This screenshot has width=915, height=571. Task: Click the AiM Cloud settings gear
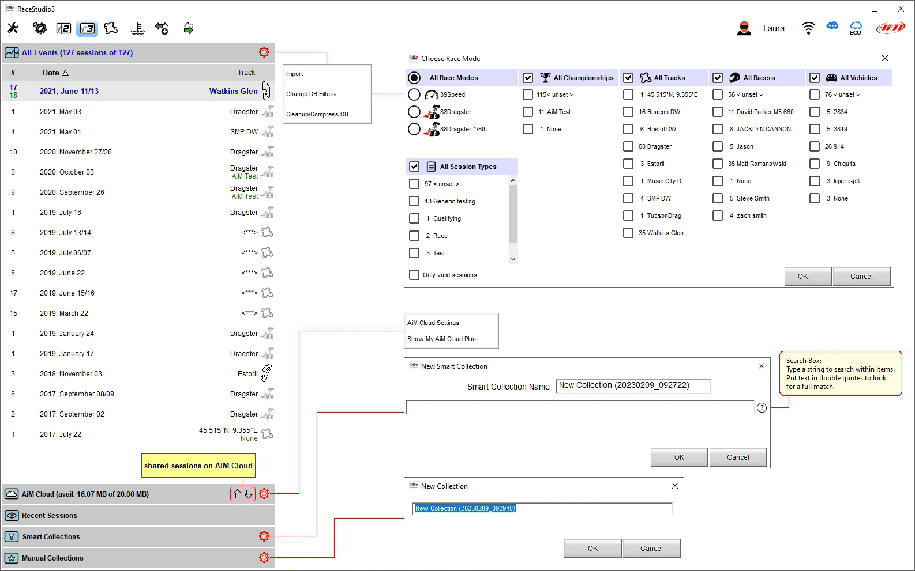pos(264,494)
